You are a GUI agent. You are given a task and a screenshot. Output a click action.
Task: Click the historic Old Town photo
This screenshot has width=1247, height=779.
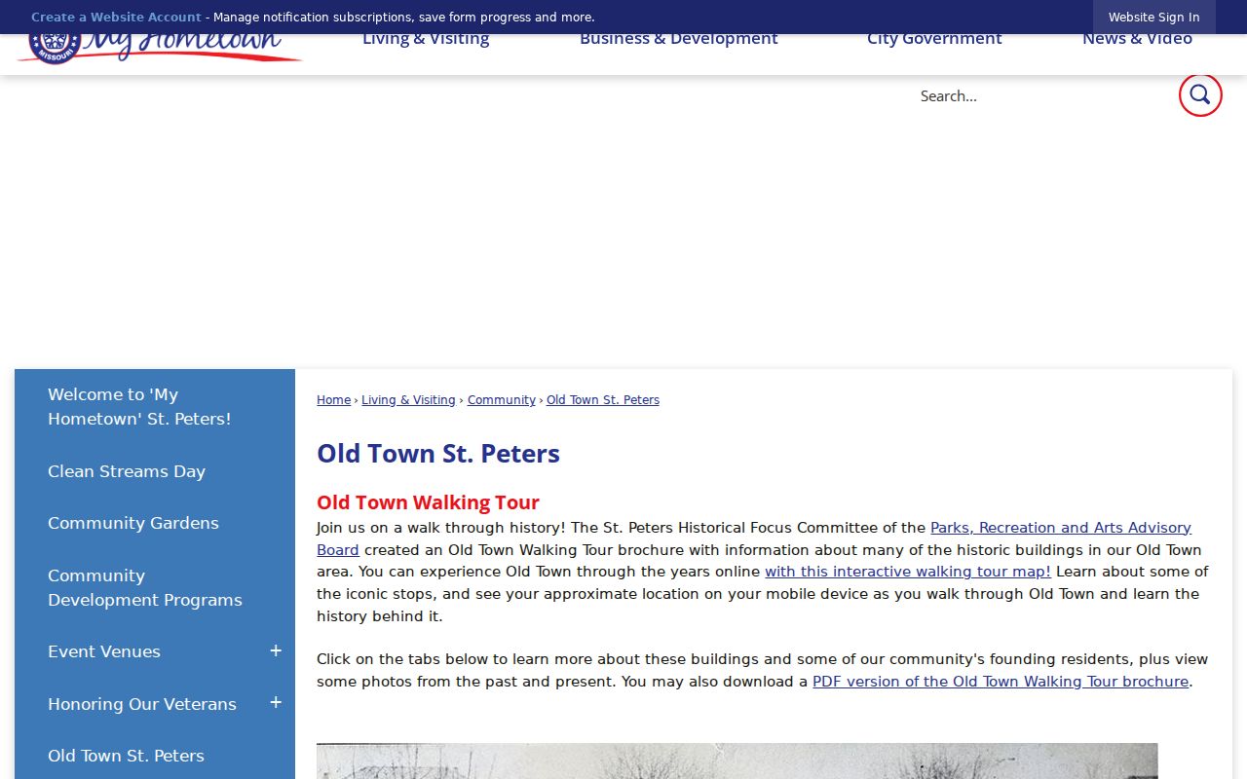pos(737,761)
